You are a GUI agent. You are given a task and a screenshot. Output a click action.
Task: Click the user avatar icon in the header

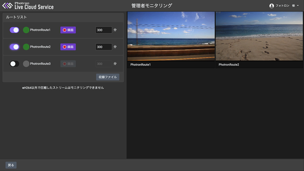pyautogui.click(x=271, y=5)
